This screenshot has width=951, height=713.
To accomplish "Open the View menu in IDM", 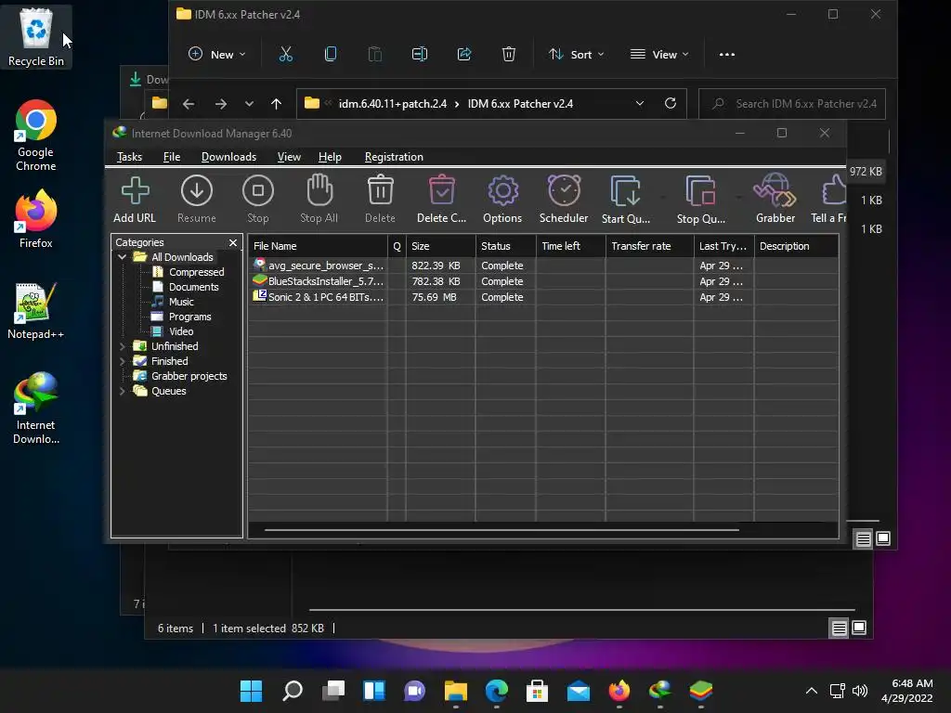I will 289,157.
